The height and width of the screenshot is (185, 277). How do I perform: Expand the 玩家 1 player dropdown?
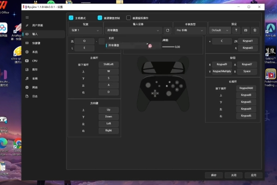[85, 31]
